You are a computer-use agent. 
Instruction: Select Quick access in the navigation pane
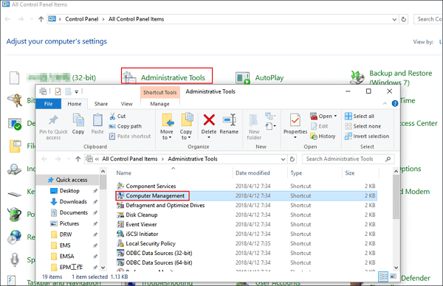pos(72,180)
